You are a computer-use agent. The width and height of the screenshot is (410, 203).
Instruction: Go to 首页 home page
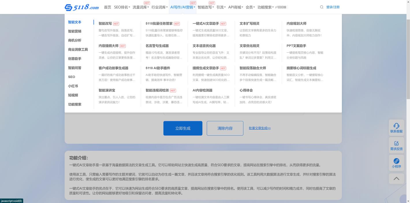[107, 7]
